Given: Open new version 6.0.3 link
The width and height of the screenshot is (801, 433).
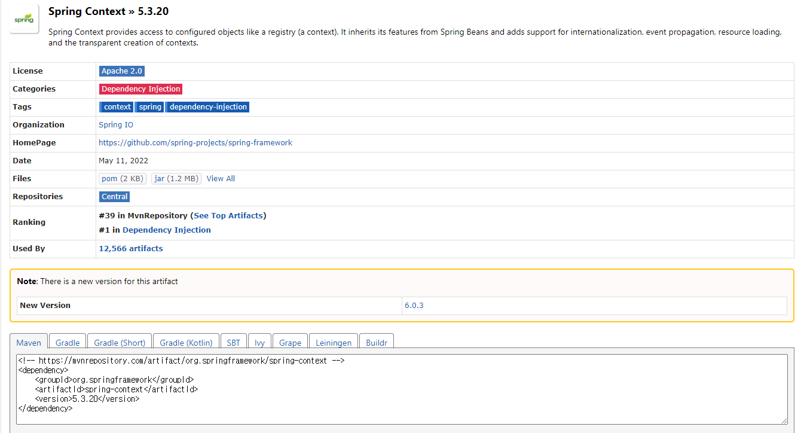Looking at the screenshot, I should 414,305.
